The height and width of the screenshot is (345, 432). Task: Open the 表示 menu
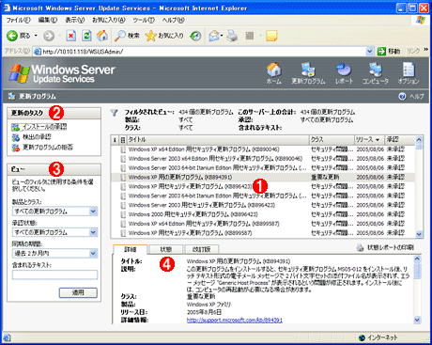coord(75,20)
